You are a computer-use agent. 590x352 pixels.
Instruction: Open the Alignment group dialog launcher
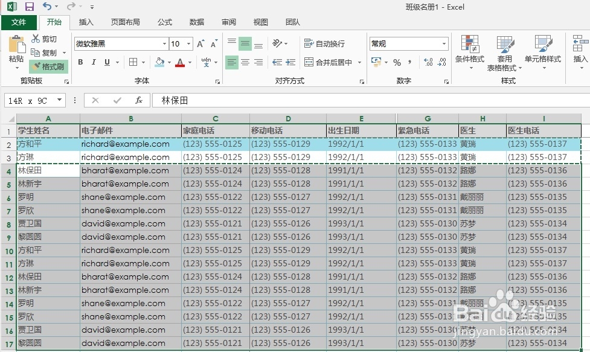click(362, 82)
